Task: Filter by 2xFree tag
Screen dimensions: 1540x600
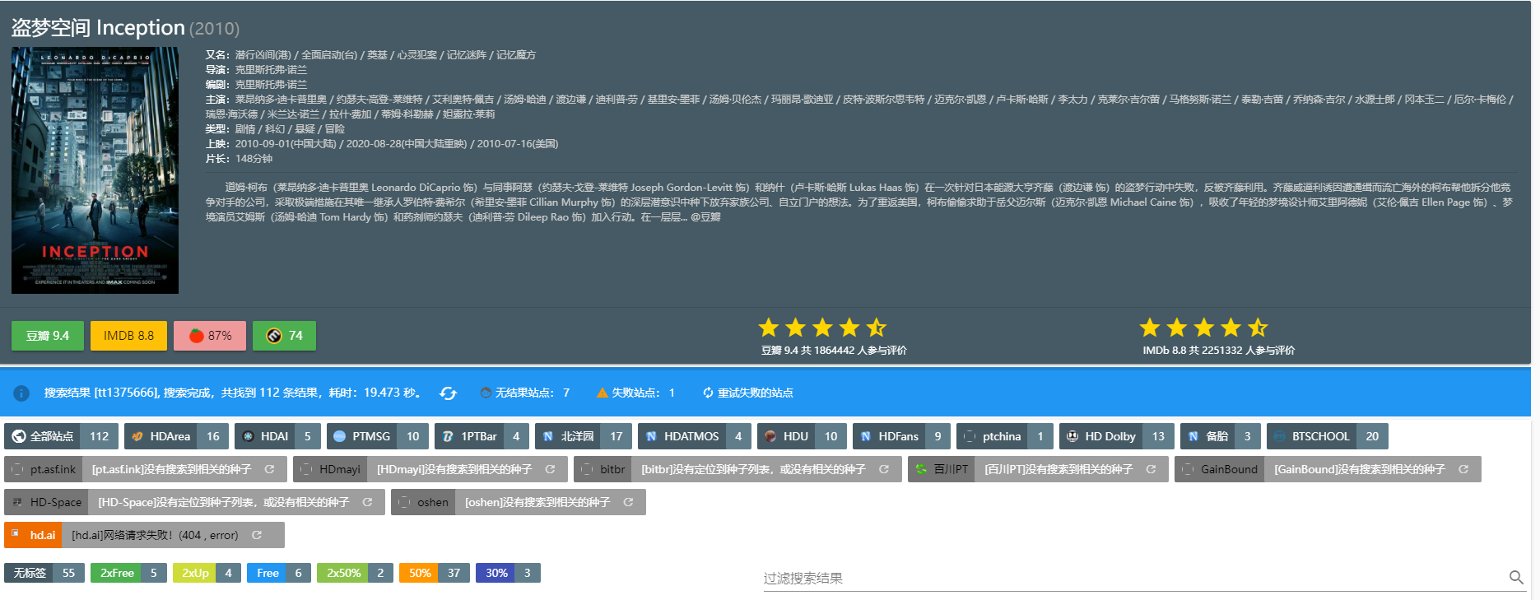Action: (128, 573)
